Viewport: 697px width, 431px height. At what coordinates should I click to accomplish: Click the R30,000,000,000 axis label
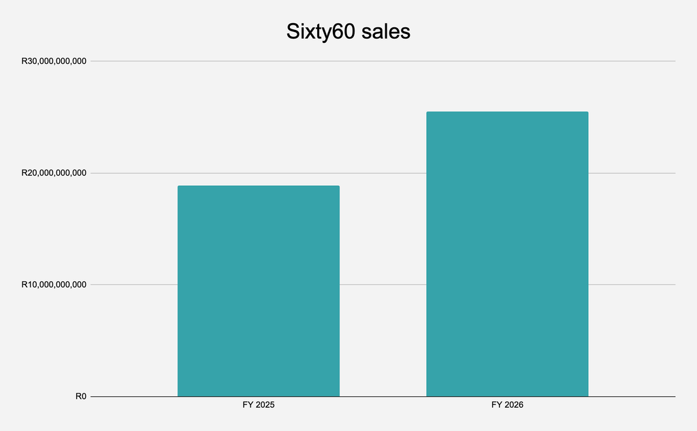click(54, 61)
